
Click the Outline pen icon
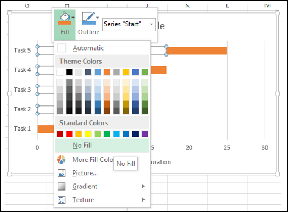point(88,18)
